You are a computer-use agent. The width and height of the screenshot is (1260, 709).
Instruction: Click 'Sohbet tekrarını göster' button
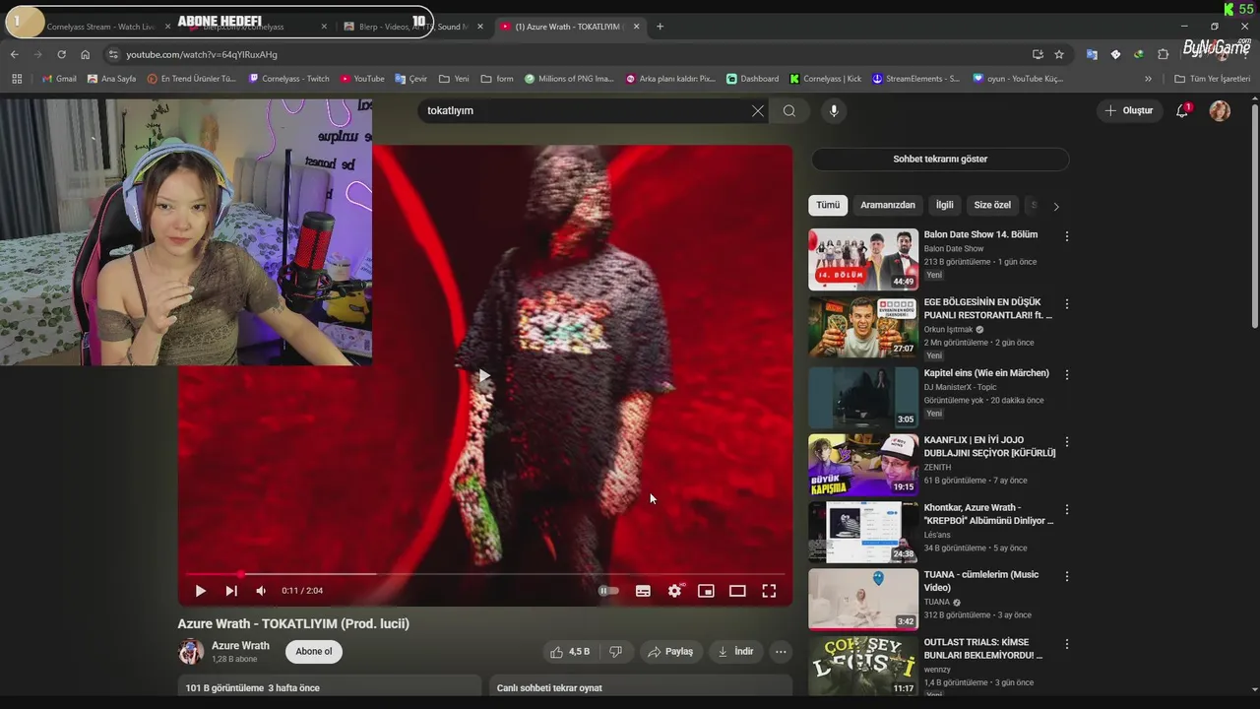click(940, 159)
